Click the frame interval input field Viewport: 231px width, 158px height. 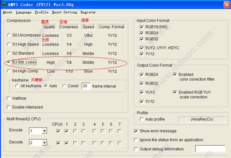86,86
